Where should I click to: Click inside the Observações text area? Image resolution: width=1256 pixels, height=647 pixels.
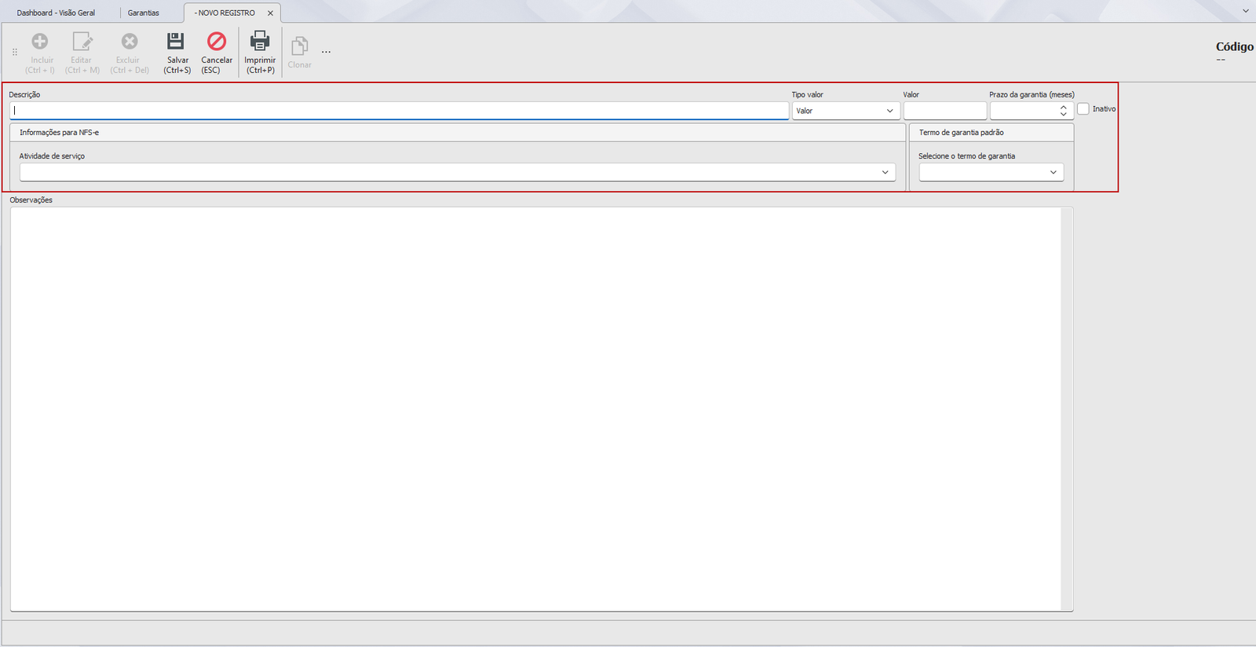pos(535,408)
